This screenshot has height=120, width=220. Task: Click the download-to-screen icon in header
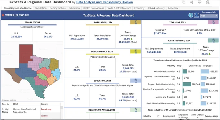click(x=199, y=2)
